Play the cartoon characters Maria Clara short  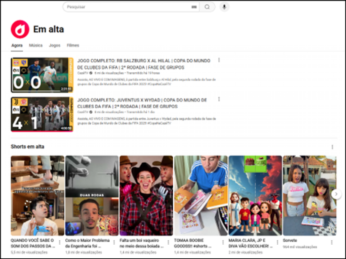(255, 196)
